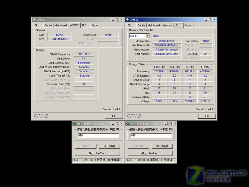Minimize the right MemTest window
The image size is (249, 187).
(166, 123)
